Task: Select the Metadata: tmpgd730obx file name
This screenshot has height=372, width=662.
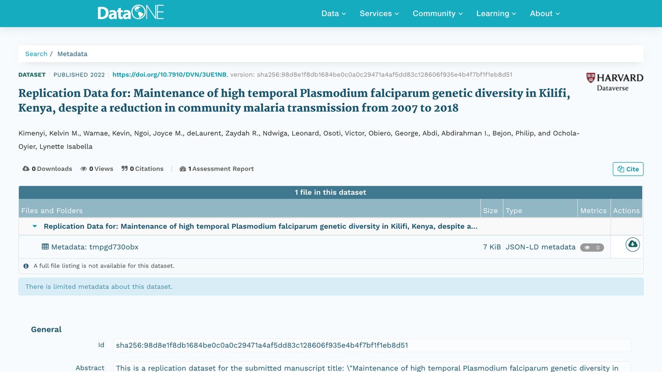Action: (x=95, y=247)
